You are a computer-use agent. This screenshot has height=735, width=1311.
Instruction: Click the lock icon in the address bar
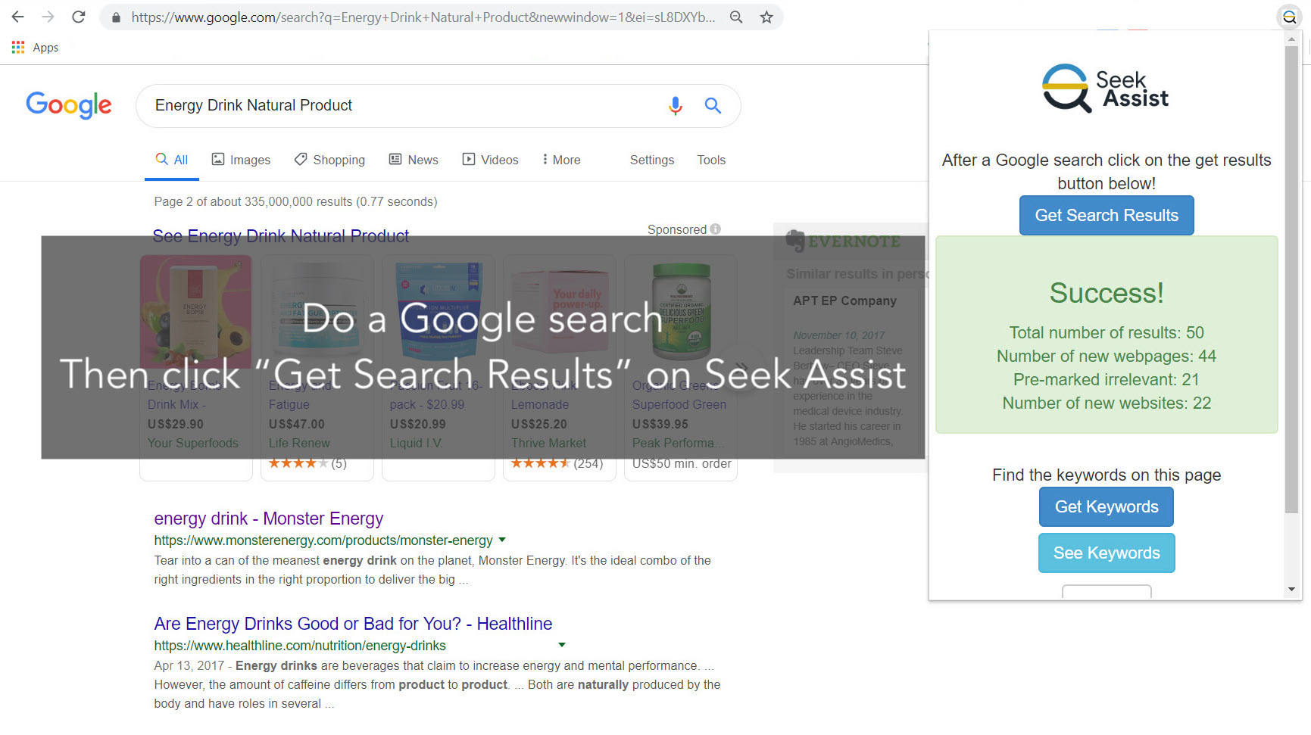[x=116, y=17]
